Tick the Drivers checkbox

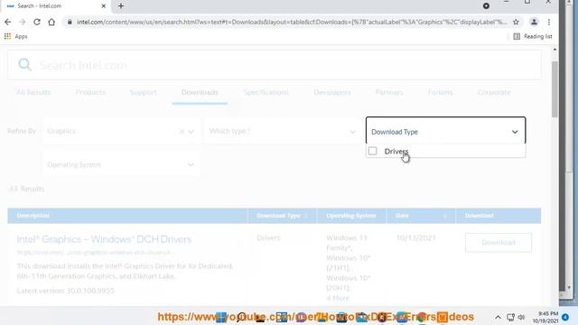373,151
